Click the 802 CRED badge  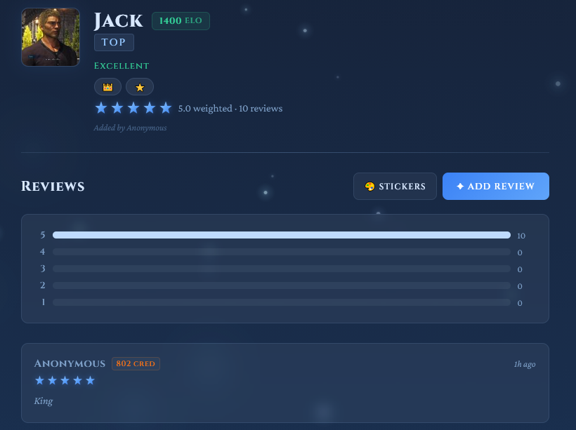click(136, 363)
